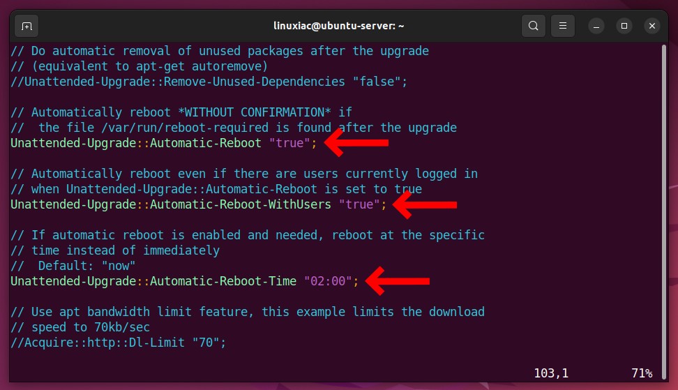Open the terminal hamburger menu
This screenshot has height=390, width=678.
coord(562,26)
